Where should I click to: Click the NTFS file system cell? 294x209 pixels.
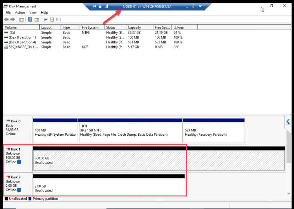click(86, 33)
